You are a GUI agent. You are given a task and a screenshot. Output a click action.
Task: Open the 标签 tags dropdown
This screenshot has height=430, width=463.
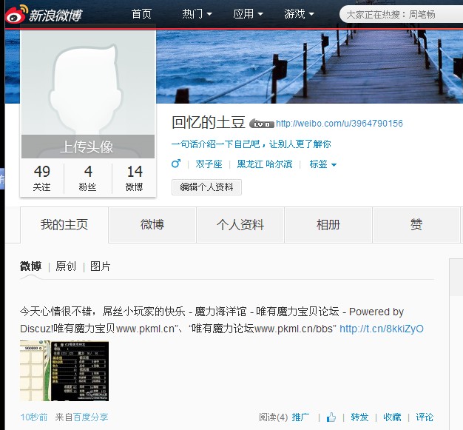pos(322,164)
